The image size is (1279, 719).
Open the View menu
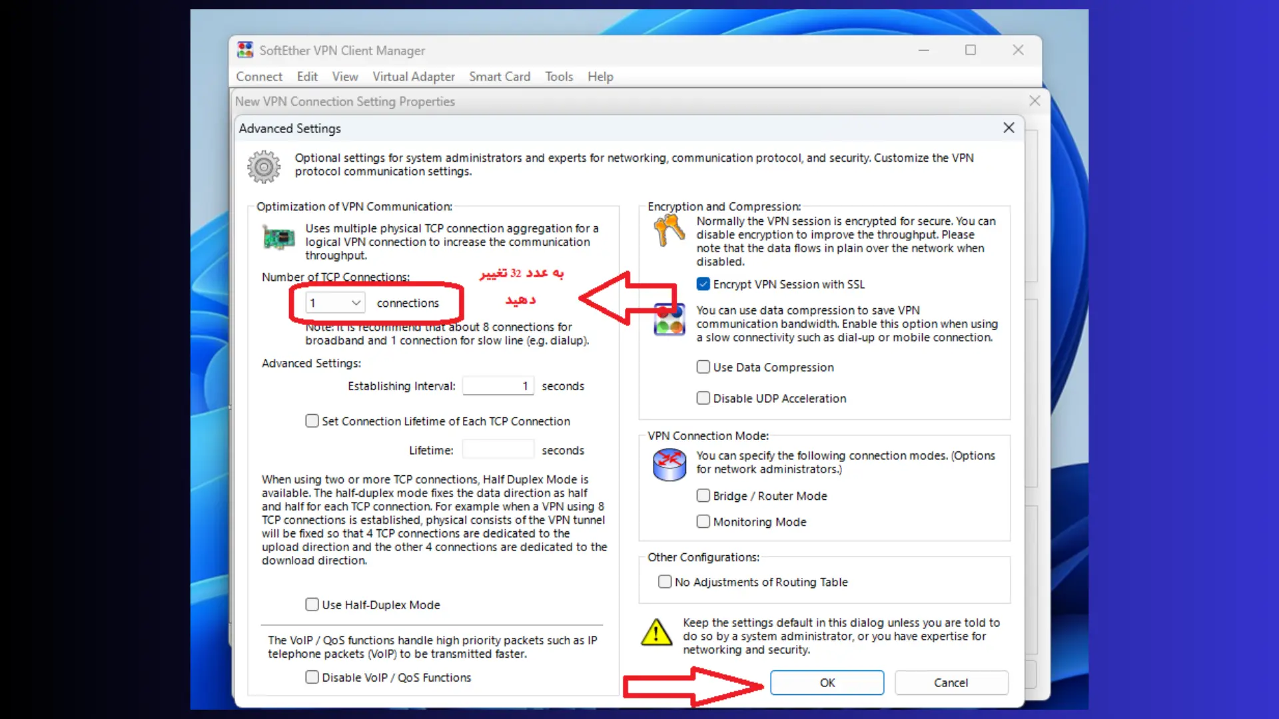(x=345, y=77)
